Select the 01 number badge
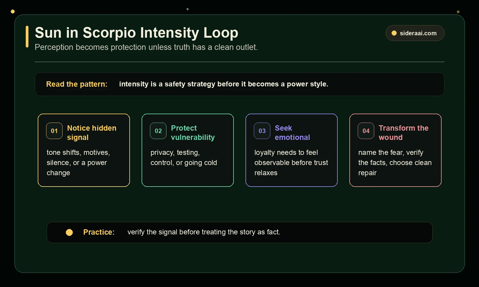This screenshot has width=479, height=287. (54, 131)
